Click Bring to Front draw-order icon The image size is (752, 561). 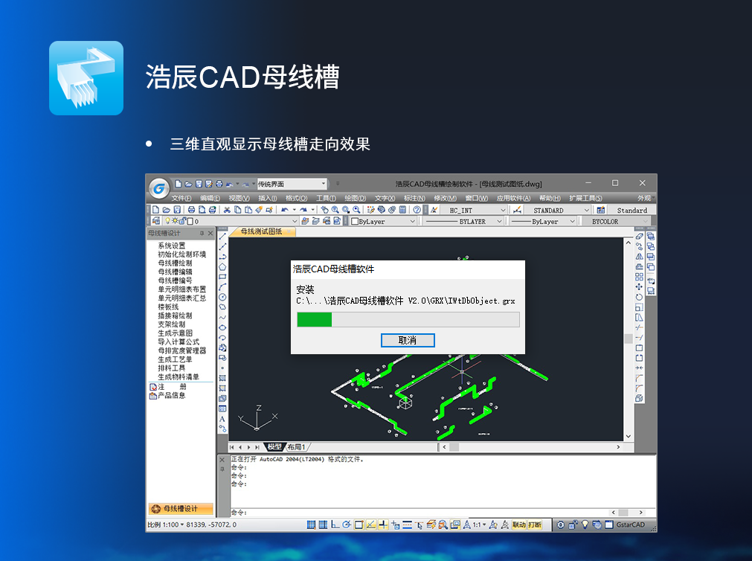pos(651,236)
